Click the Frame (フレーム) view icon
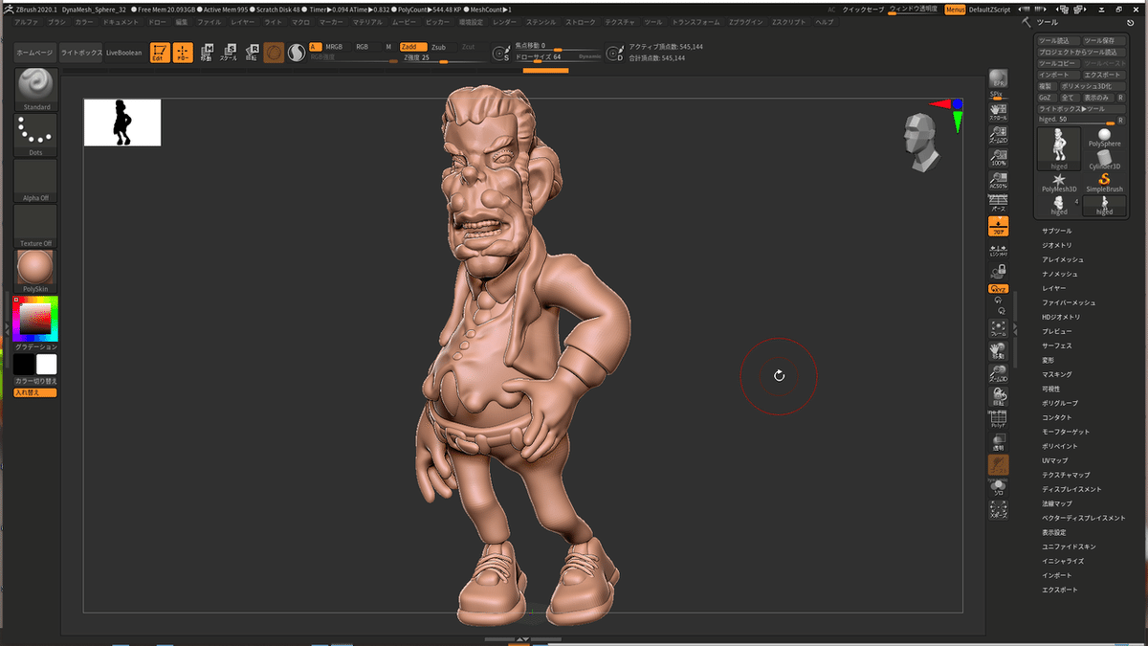Viewport: 1148px width, 646px height. coord(998,328)
